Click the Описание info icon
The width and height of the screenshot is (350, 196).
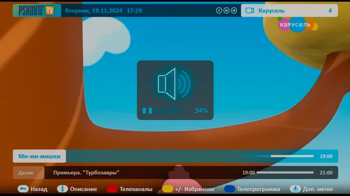pos(62,189)
